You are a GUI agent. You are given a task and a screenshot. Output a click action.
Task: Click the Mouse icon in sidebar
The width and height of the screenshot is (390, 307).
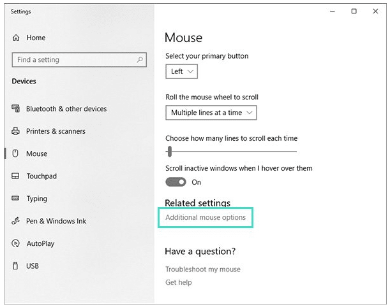[16, 153]
